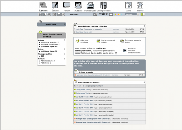Image resolution: width=182 pixels, height=130 pixels.
Task: Go to modifications page 61
Action: tap(93, 86)
